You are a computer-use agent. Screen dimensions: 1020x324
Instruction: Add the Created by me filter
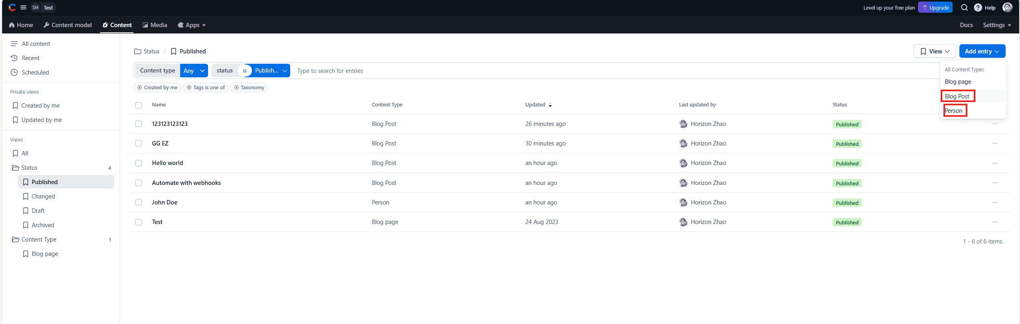point(157,88)
